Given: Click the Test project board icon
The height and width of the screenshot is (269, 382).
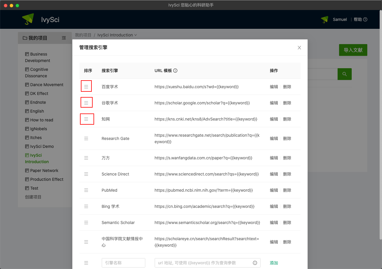Looking at the screenshot, I should pyautogui.click(x=27, y=188).
